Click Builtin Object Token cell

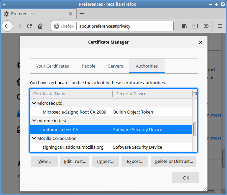133,112
